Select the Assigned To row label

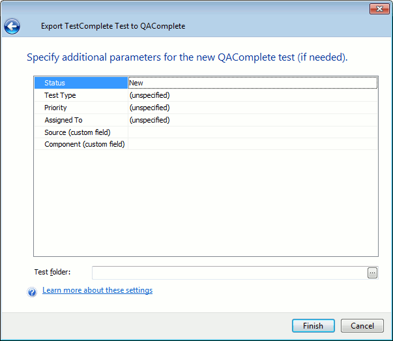tap(63, 120)
